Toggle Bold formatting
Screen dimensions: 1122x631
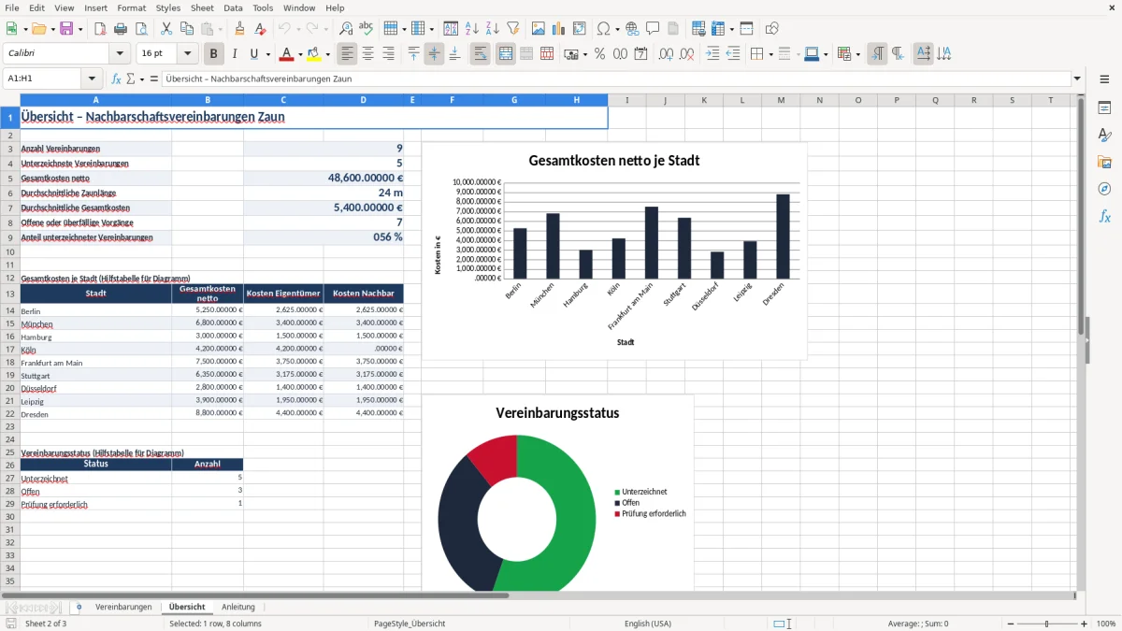(214, 54)
